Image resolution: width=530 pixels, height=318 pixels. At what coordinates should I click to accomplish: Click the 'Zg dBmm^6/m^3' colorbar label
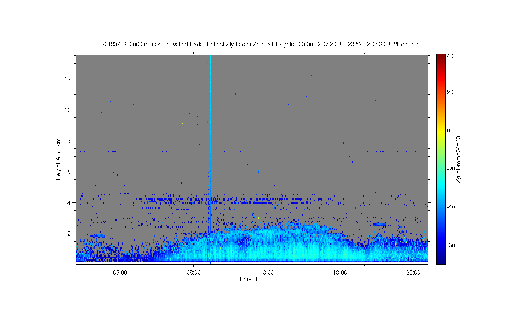(458, 159)
